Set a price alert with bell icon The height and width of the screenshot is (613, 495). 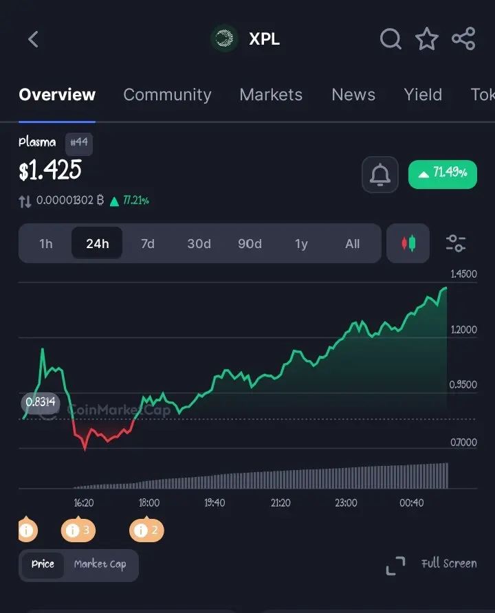click(380, 175)
